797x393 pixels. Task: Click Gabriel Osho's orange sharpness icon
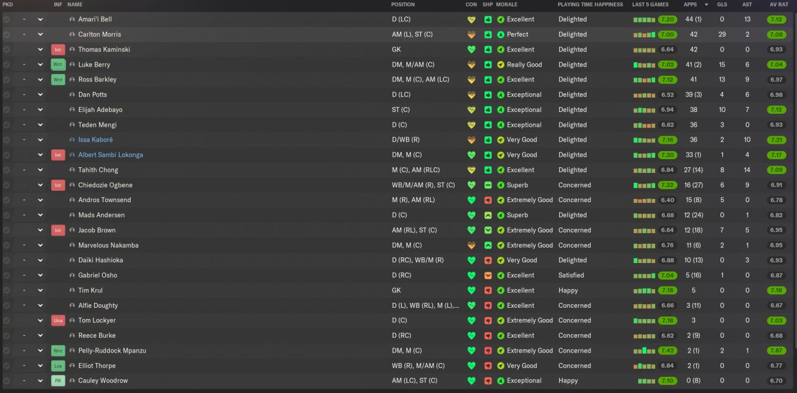pyautogui.click(x=488, y=275)
